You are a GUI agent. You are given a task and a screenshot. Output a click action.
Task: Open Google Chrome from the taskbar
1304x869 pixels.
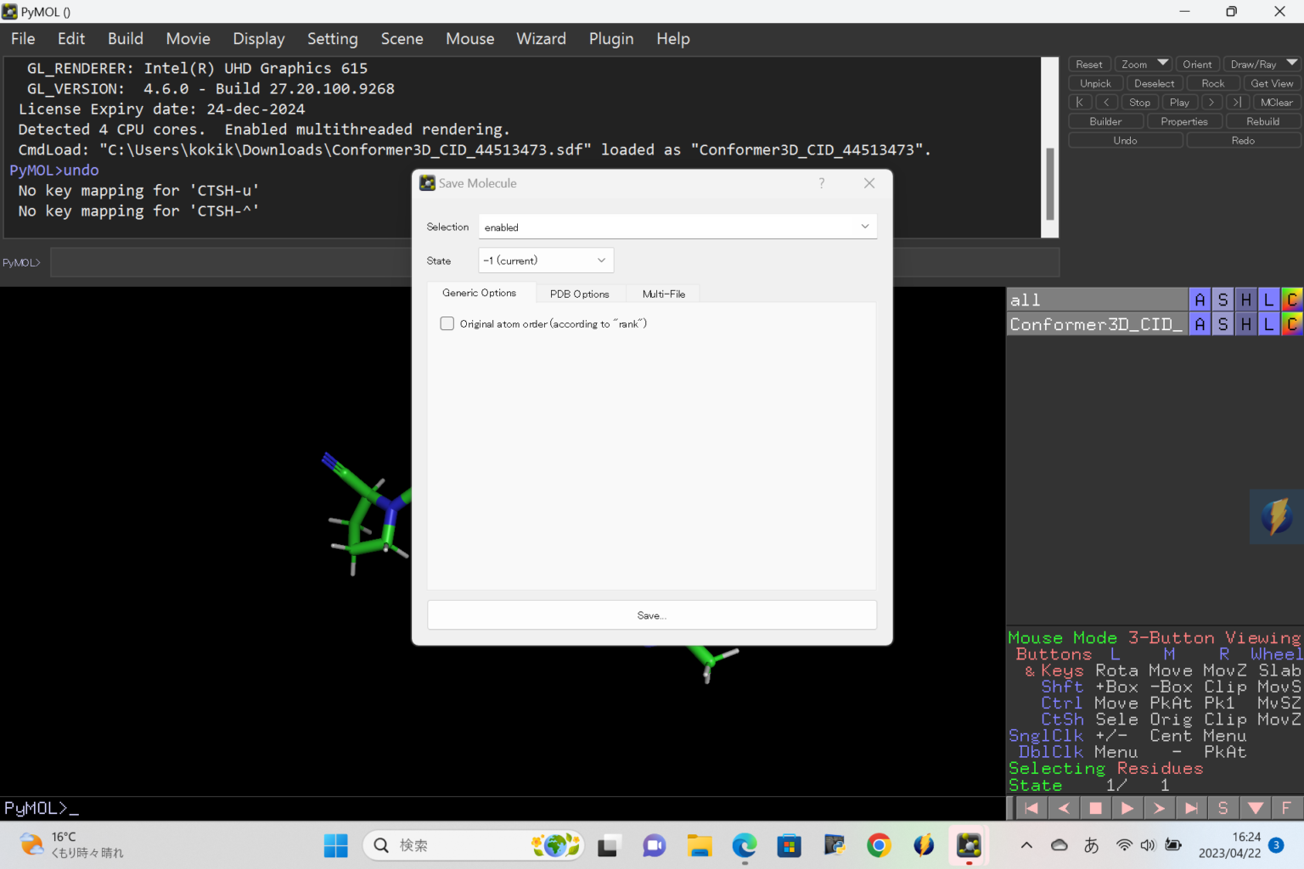879,845
